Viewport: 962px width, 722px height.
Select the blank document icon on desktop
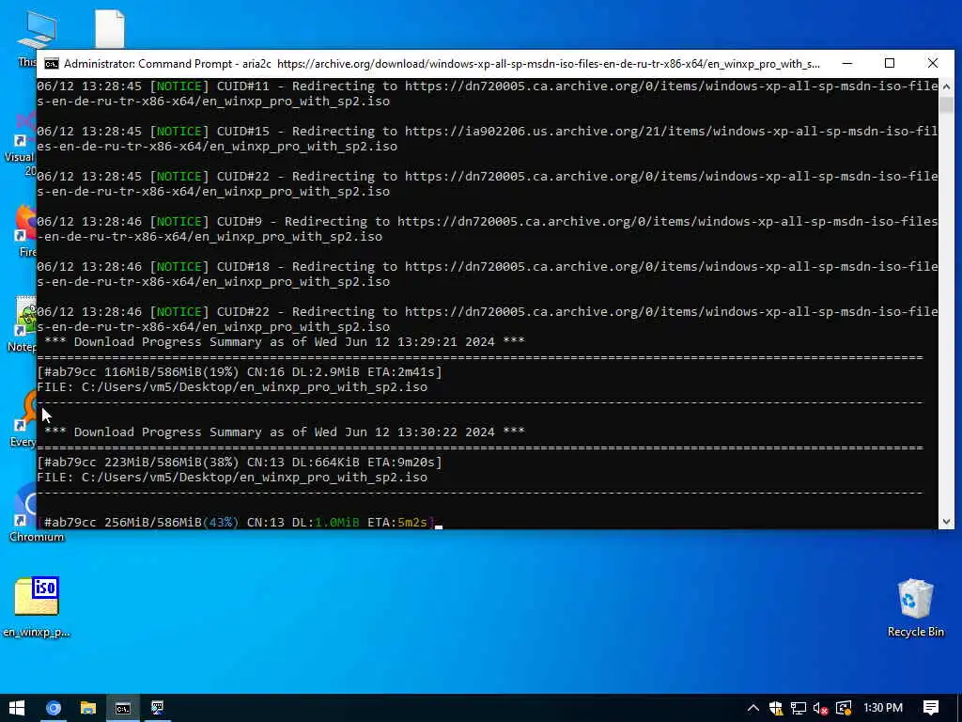110,28
